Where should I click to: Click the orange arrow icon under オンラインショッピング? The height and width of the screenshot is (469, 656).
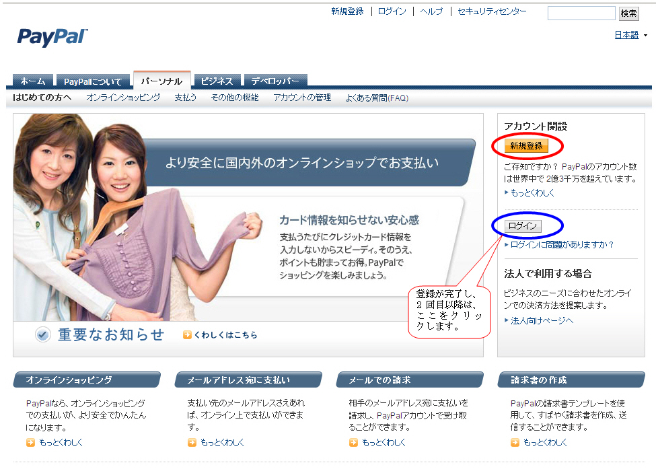tap(30, 442)
